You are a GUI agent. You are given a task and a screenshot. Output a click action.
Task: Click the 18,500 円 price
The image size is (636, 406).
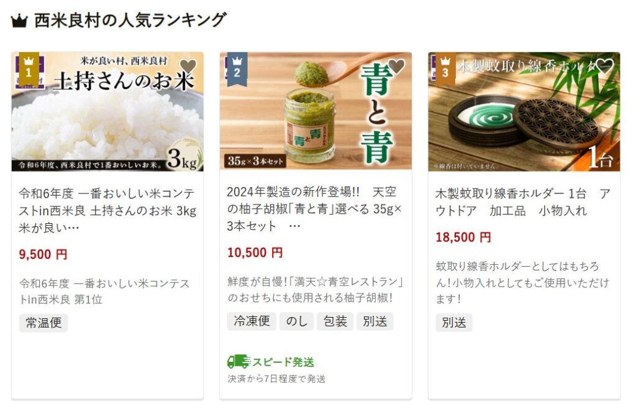point(463,237)
